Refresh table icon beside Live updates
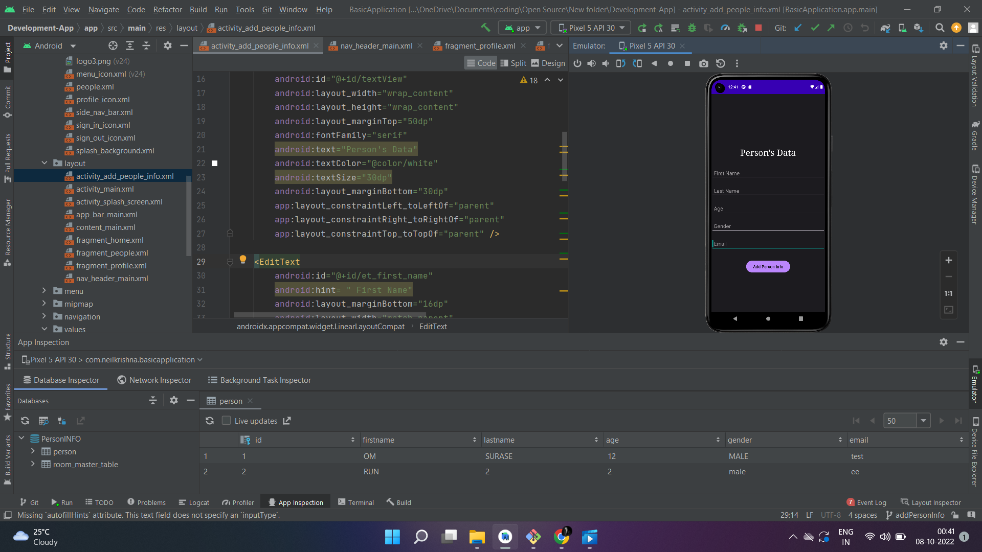982x552 pixels. click(210, 421)
